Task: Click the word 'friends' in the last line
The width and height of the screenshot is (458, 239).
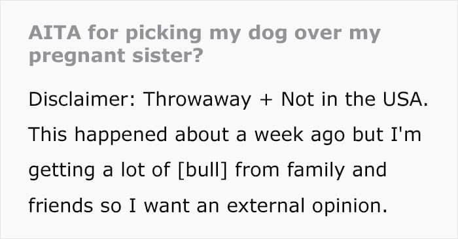Action: (x=61, y=206)
